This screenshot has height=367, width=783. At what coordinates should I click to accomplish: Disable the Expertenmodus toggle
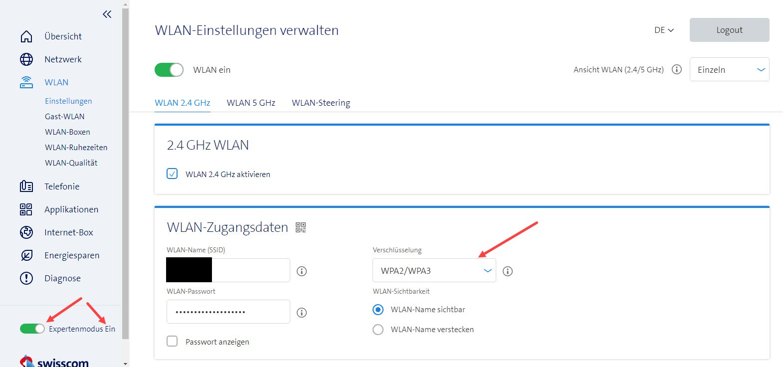(32, 329)
